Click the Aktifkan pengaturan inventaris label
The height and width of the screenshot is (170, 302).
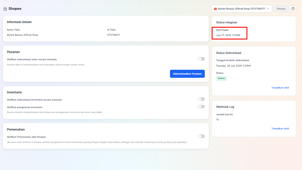point(24,107)
